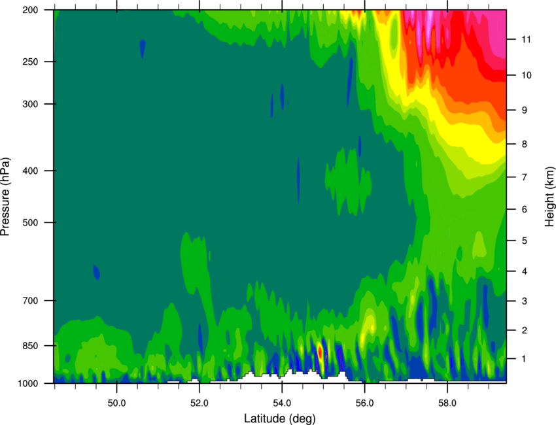Viewport: 556px width, 425px height.
Task: Click the 50.0 latitude tick label
Action: pyautogui.click(x=116, y=403)
